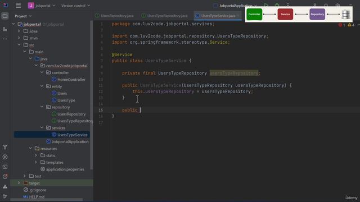
Task: Collapse the java folder
Action: (x=30, y=58)
